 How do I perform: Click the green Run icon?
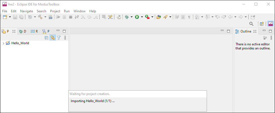137,17
